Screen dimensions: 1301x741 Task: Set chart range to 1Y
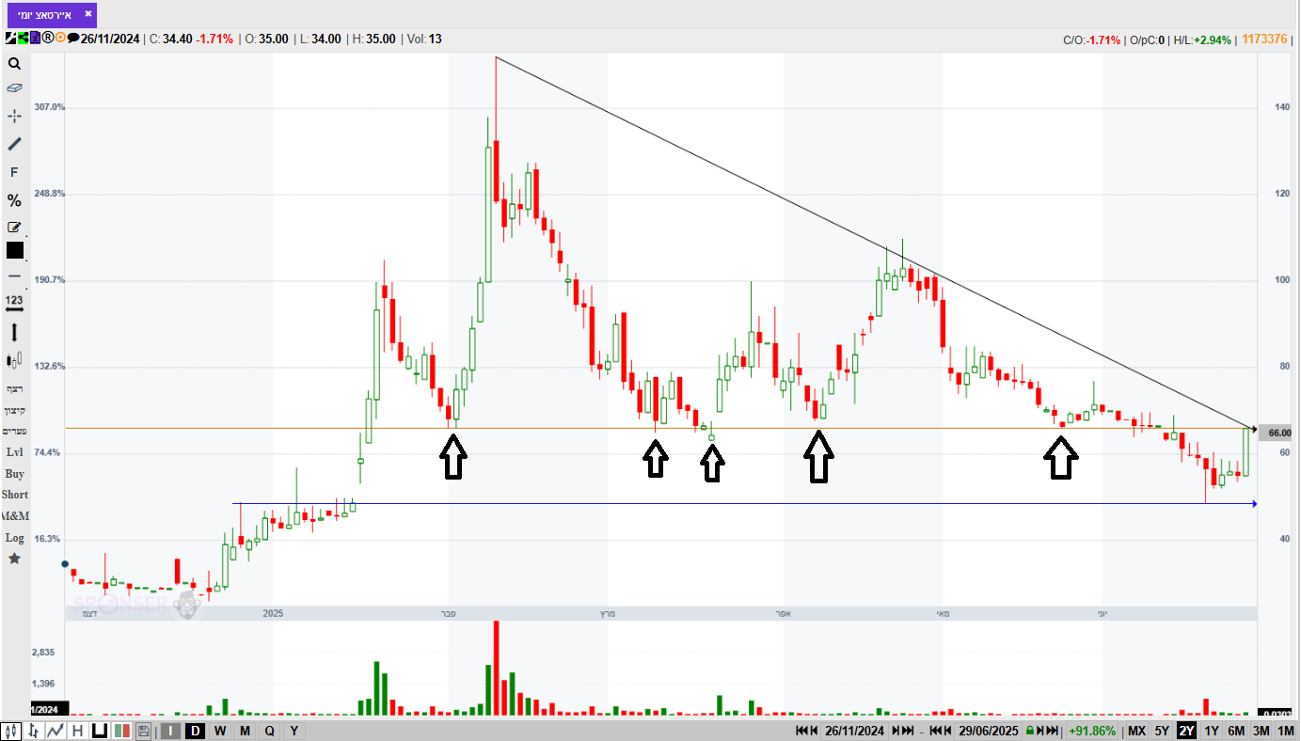point(1212,731)
